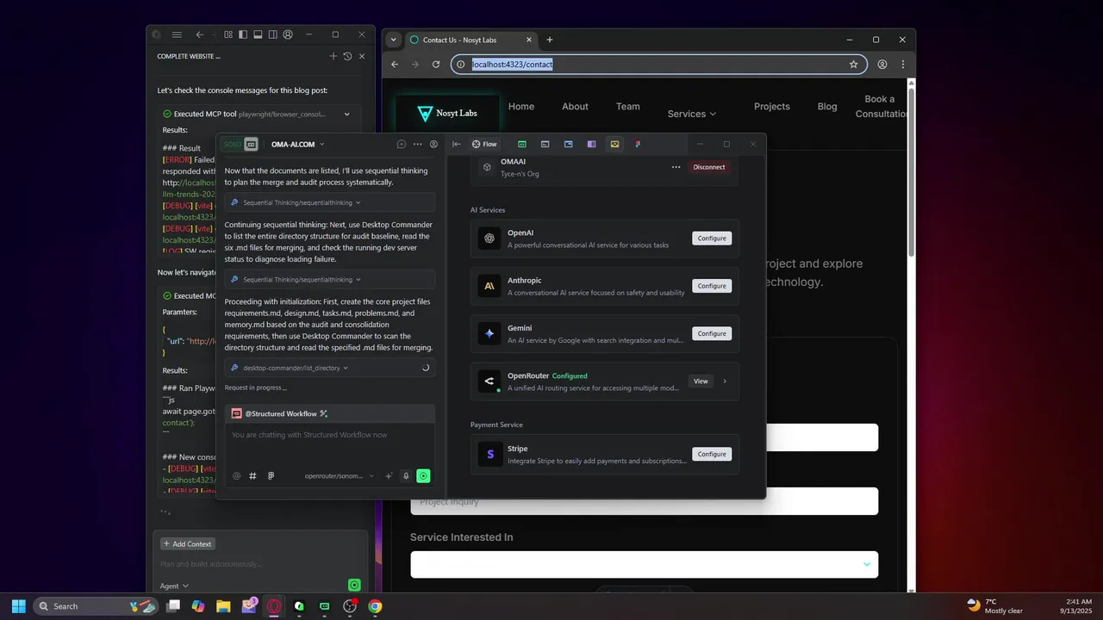
Task: Configure the OpenAI service
Action: 712,239
